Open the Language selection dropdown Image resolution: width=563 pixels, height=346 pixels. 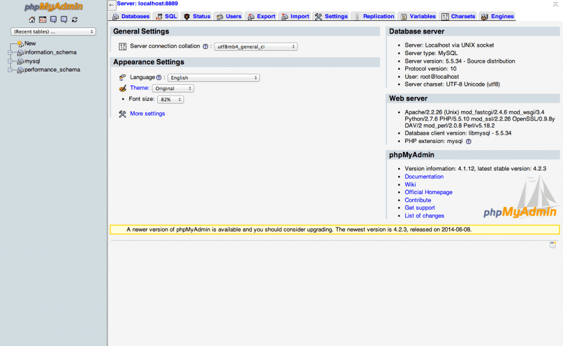[x=213, y=78]
